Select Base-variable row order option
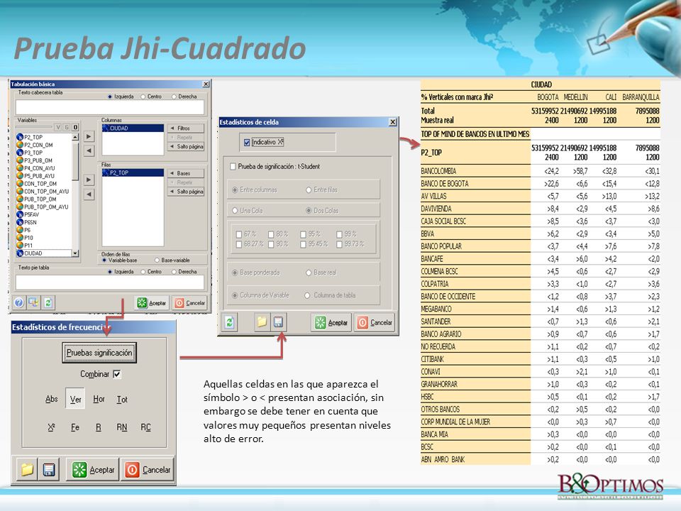 (x=157, y=260)
